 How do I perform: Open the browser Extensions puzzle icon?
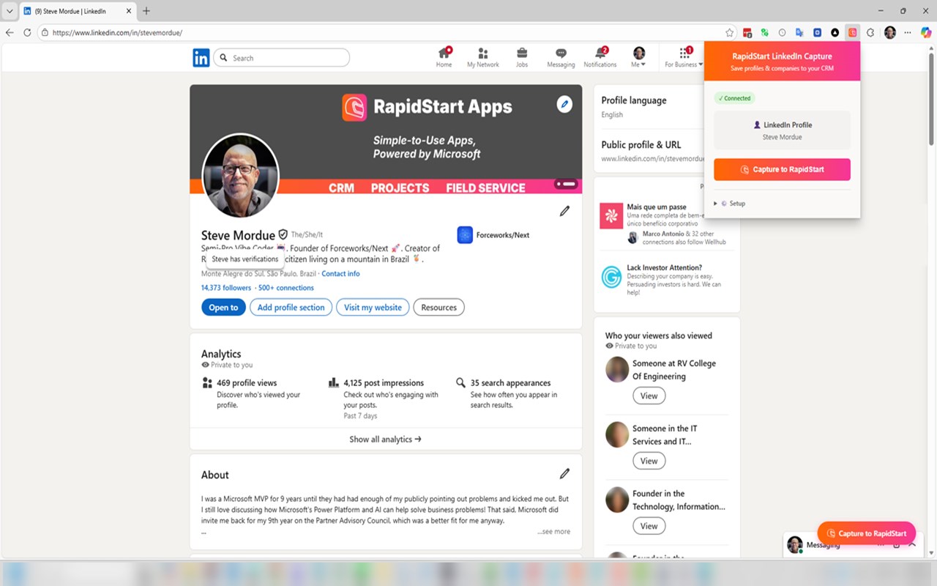pos(870,32)
